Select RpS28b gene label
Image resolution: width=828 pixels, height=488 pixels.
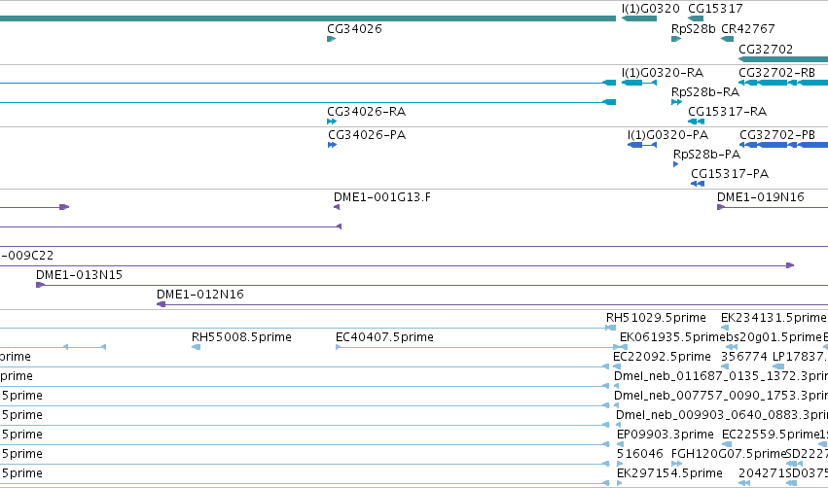694,29
